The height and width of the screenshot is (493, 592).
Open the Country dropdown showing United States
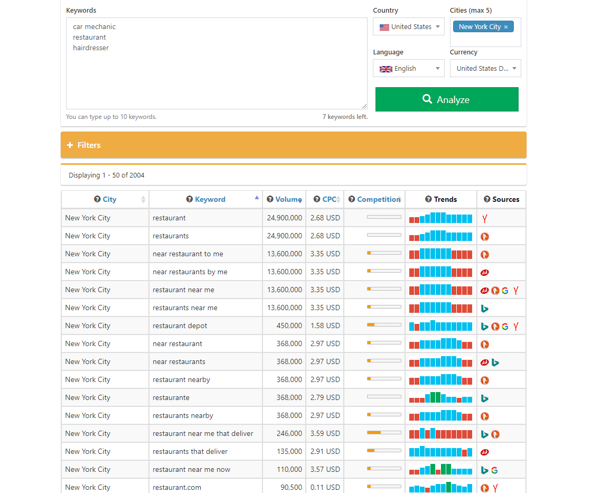pyautogui.click(x=408, y=27)
